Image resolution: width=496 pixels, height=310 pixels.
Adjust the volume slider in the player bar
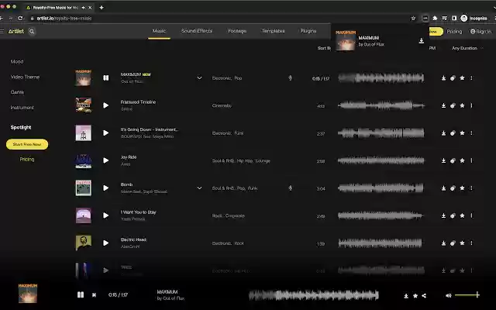point(467,294)
